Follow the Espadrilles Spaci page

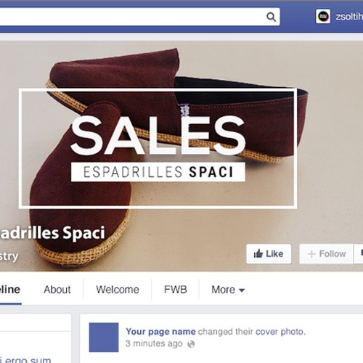[326, 253]
